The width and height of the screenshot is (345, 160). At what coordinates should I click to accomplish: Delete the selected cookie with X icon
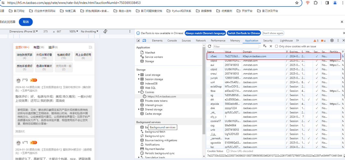click(x=271, y=46)
